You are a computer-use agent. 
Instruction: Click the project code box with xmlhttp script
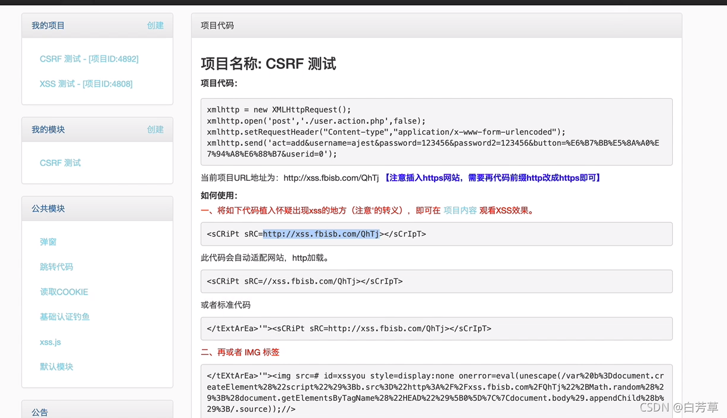click(x=436, y=132)
